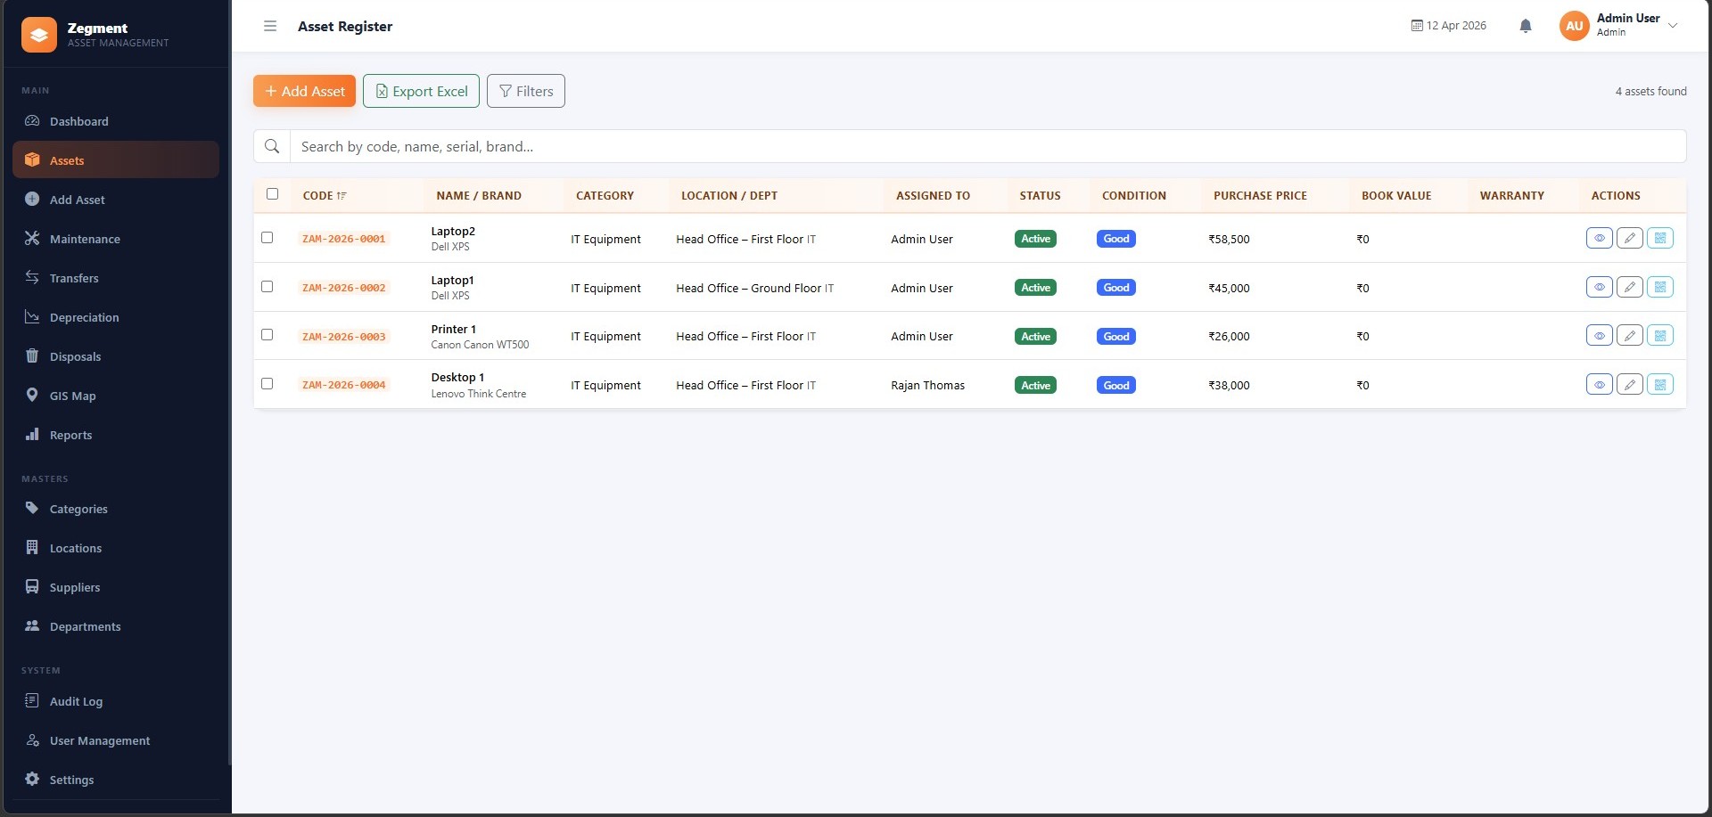The height and width of the screenshot is (817, 1712).
Task: Click the Add Asset button
Action: [304, 91]
